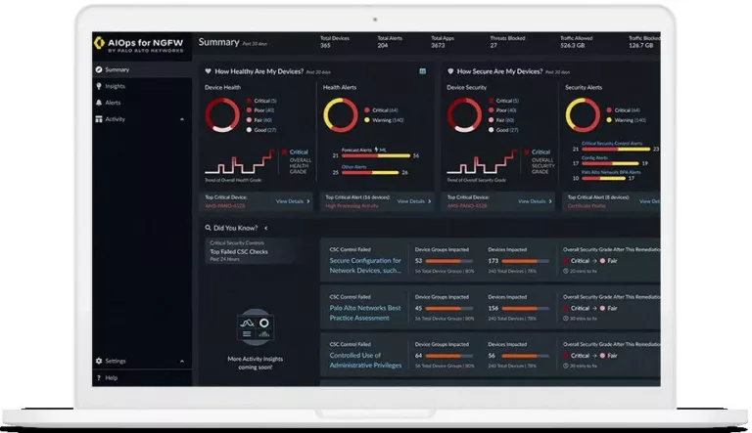This screenshot has height=433, width=752.
Task: Click the Device Security donut chart
Action: pos(465,115)
